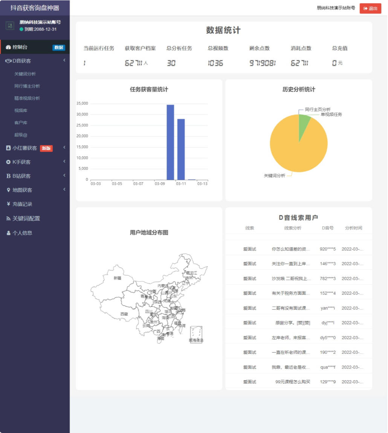Viewport: 388px width, 433px height.
Task: Click the dashboard icon beside 控制台
Action: click(8, 47)
